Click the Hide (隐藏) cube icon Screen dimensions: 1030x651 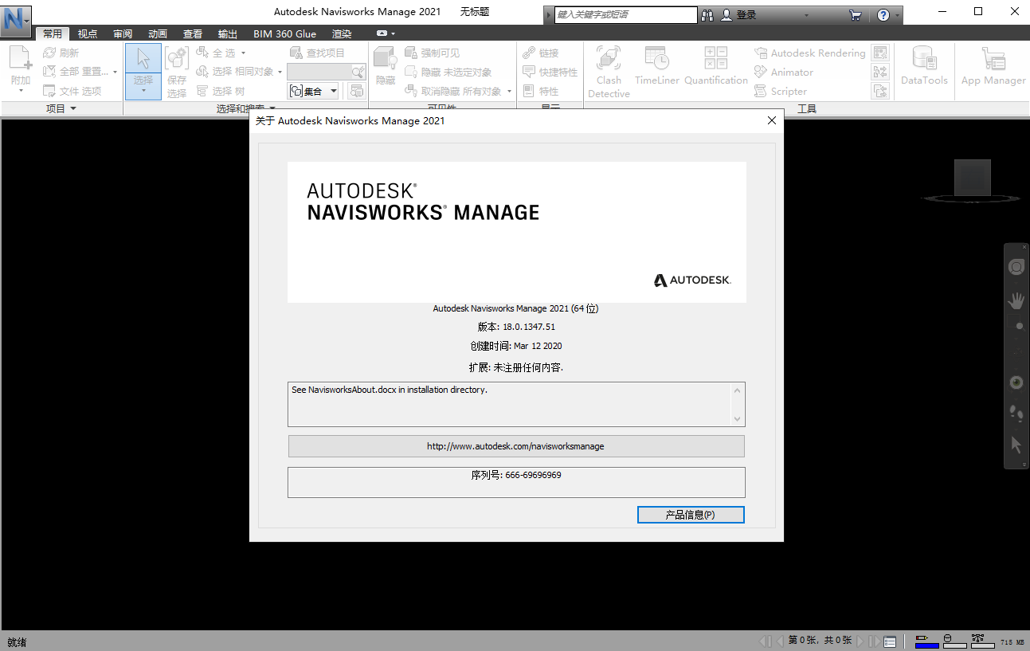tap(386, 58)
